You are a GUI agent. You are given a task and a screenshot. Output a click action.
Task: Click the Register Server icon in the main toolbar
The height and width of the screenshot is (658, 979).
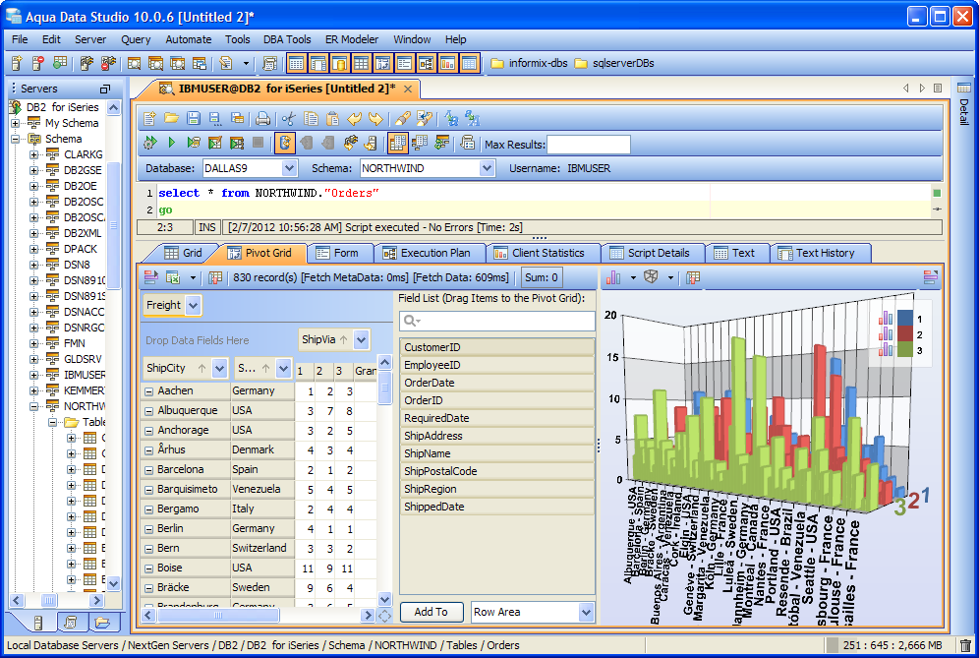pyautogui.click(x=17, y=63)
